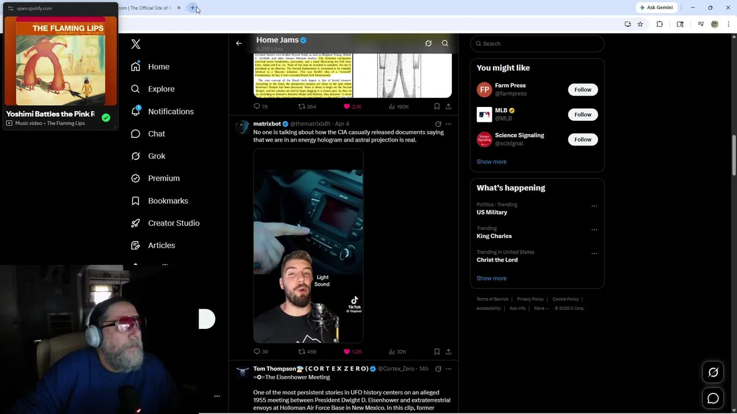This screenshot has height=414, width=737.
Task: Open the Privacy Policy footer link
Action: tap(530, 299)
